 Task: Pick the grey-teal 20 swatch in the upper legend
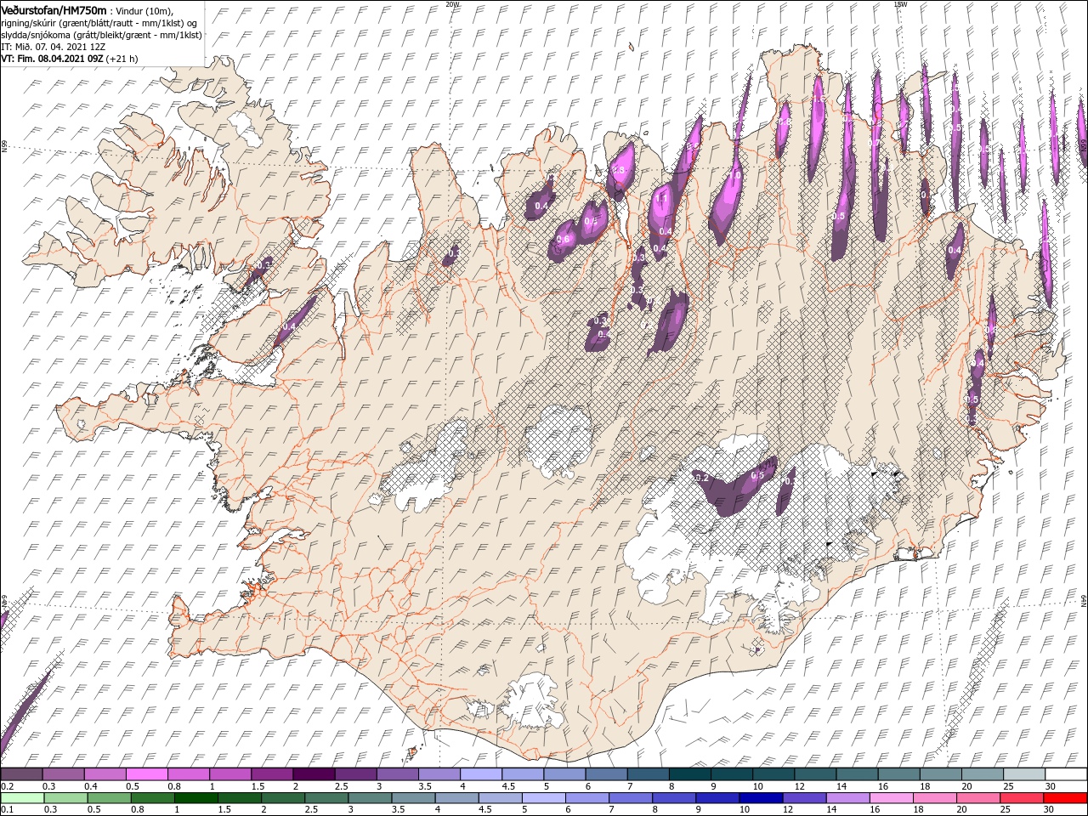pyautogui.click(x=983, y=774)
